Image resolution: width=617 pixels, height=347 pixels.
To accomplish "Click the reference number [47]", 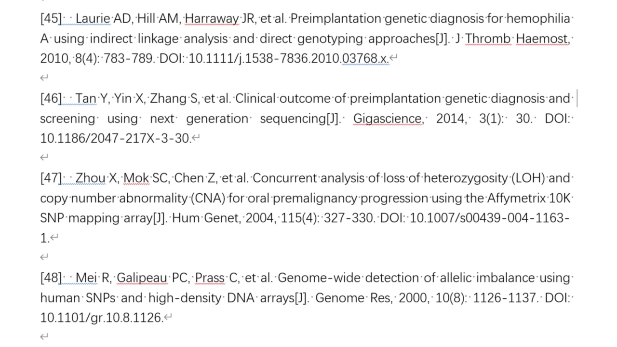I will click(x=51, y=178).
